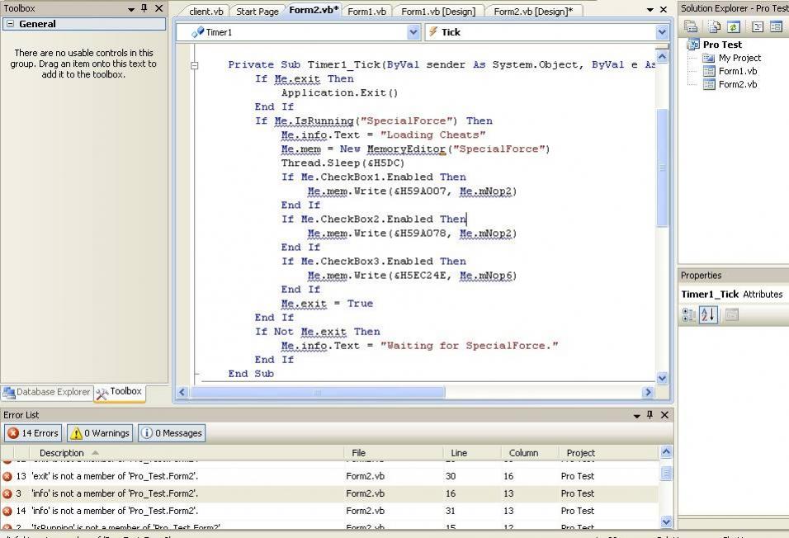Select Pro Test project node
The image size is (789, 538).
722,45
